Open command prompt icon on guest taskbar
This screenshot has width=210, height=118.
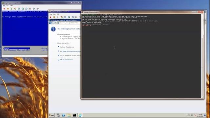click(74, 115)
